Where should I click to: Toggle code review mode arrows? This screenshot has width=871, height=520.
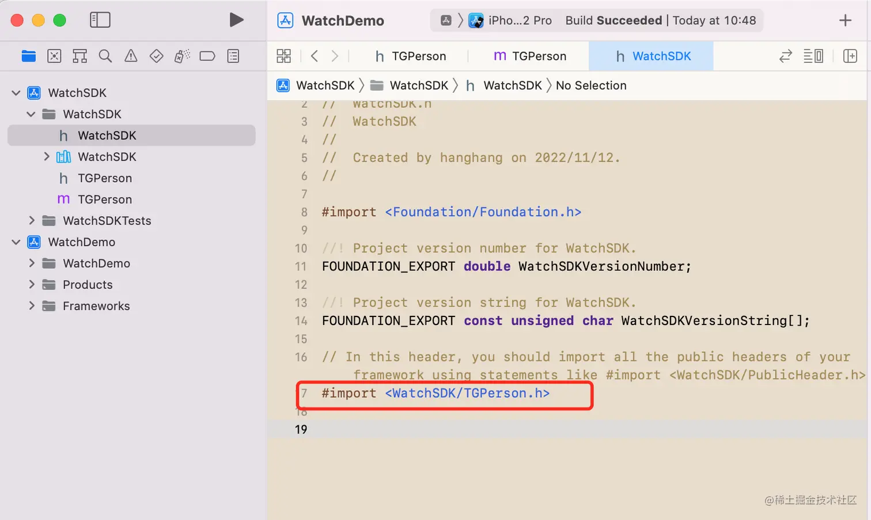pos(786,56)
